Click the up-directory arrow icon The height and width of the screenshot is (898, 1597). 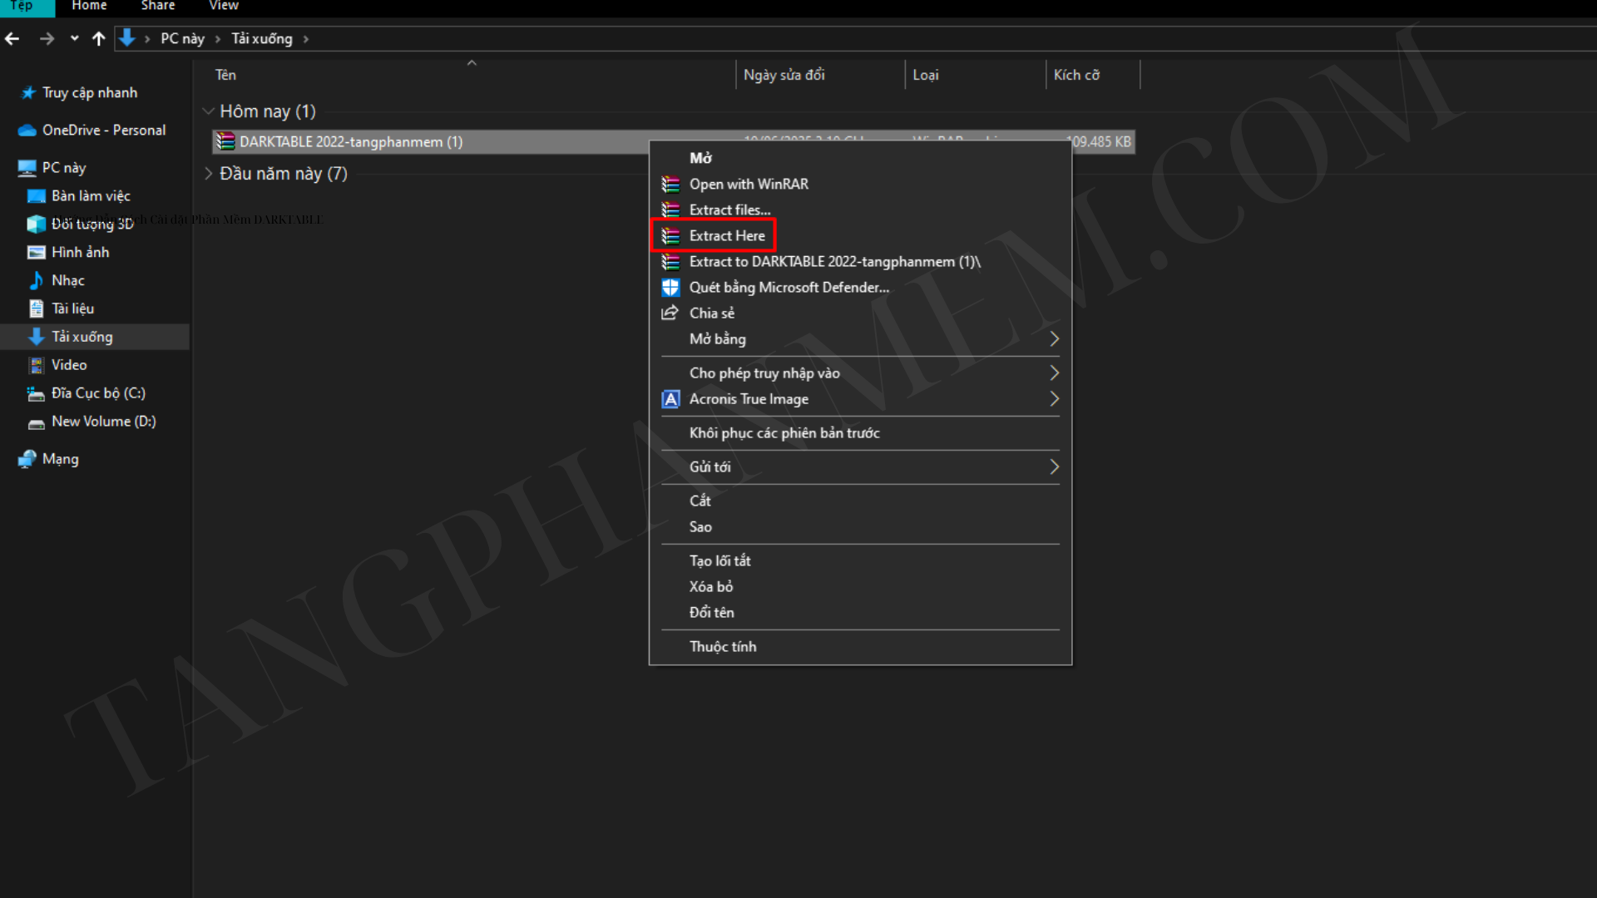click(x=98, y=38)
